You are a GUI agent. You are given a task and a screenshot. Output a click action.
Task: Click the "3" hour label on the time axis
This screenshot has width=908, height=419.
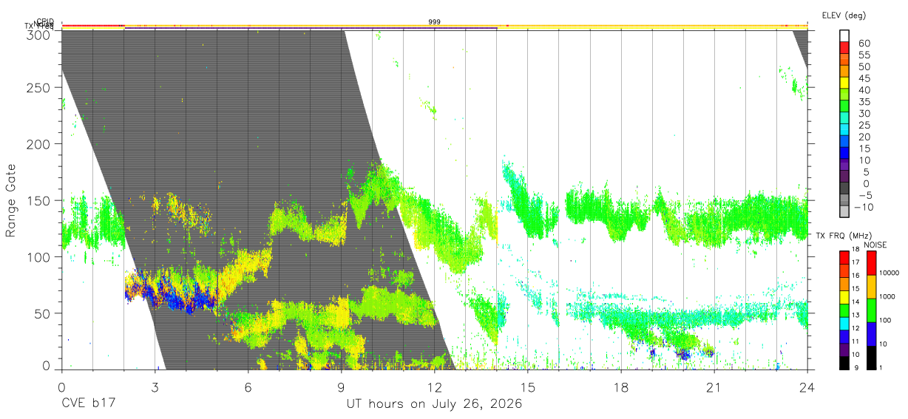[155, 387]
